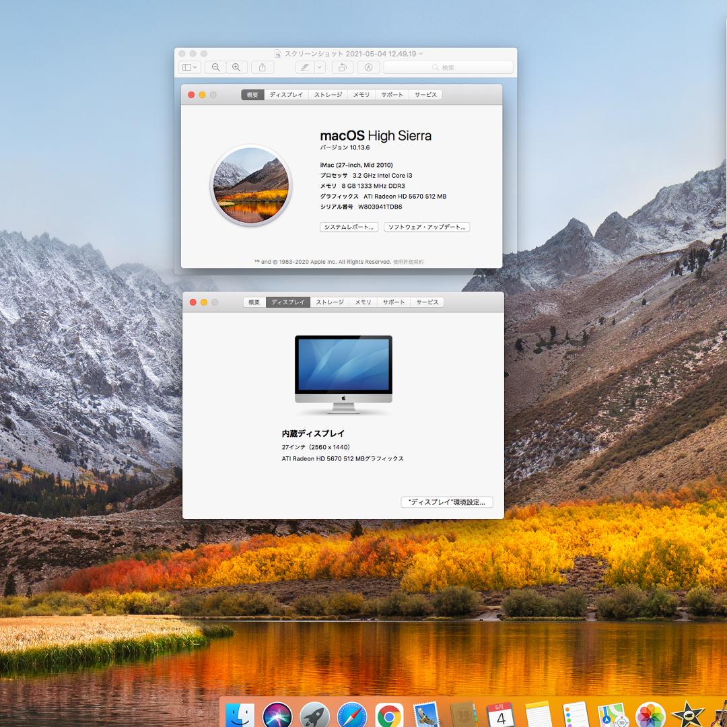727x727 pixels.
Task: Open Calendar icon showing 4 in Dock
Action: point(501,714)
